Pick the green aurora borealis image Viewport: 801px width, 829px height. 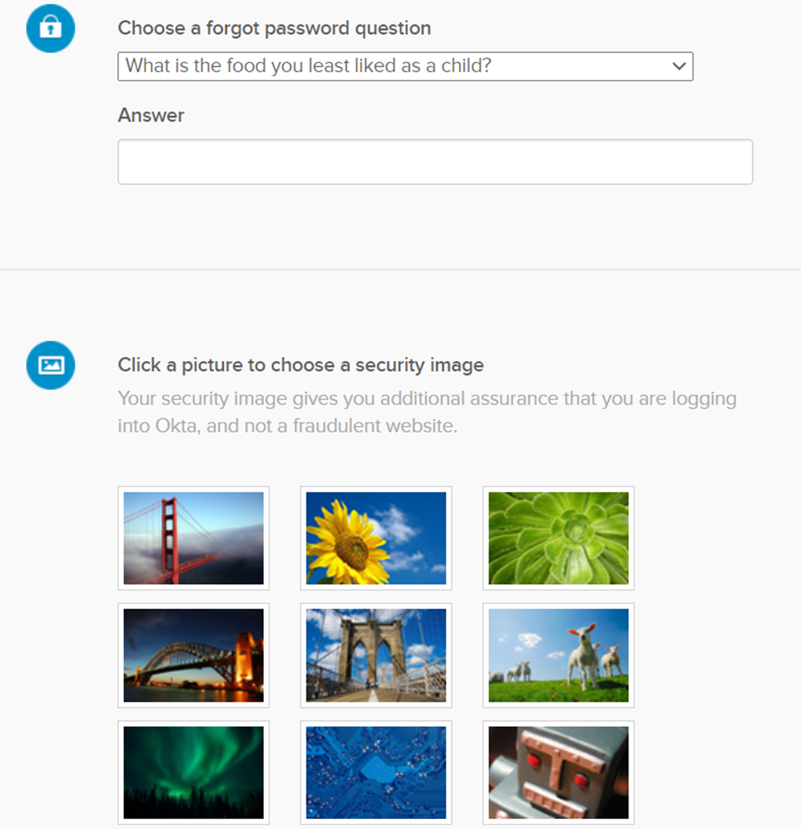click(x=194, y=772)
